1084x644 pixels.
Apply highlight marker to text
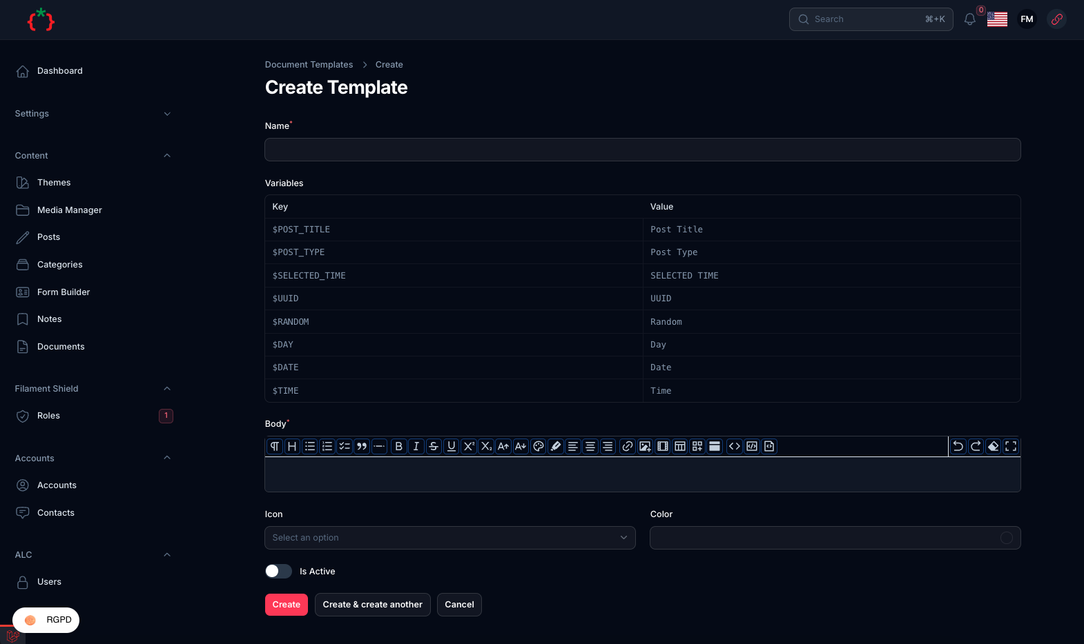[556, 446]
